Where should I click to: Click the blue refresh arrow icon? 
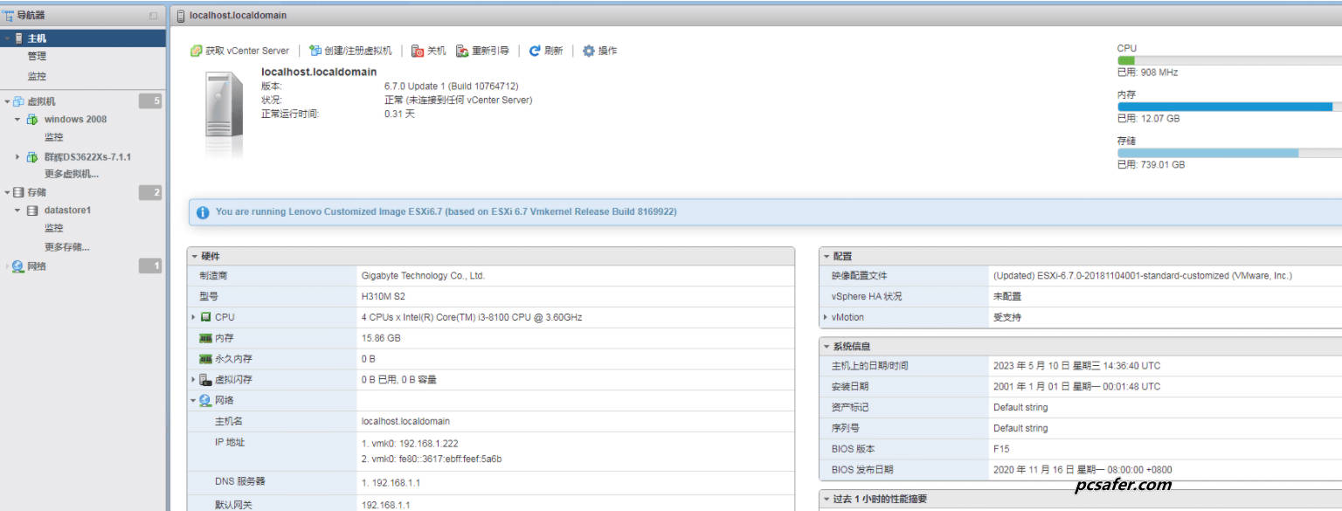click(x=535, y=51)
